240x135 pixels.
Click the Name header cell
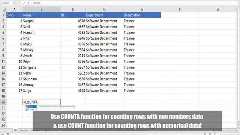tap(42, 15)
